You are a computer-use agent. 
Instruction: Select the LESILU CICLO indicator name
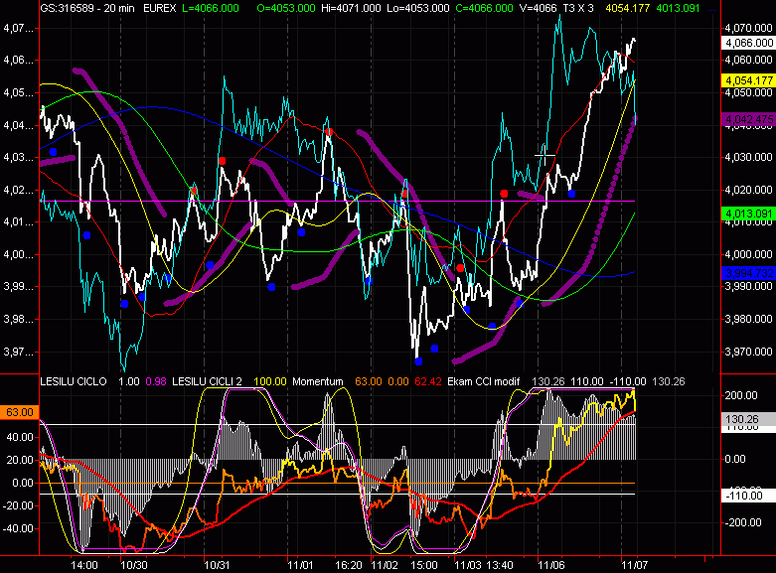point(74,381)
